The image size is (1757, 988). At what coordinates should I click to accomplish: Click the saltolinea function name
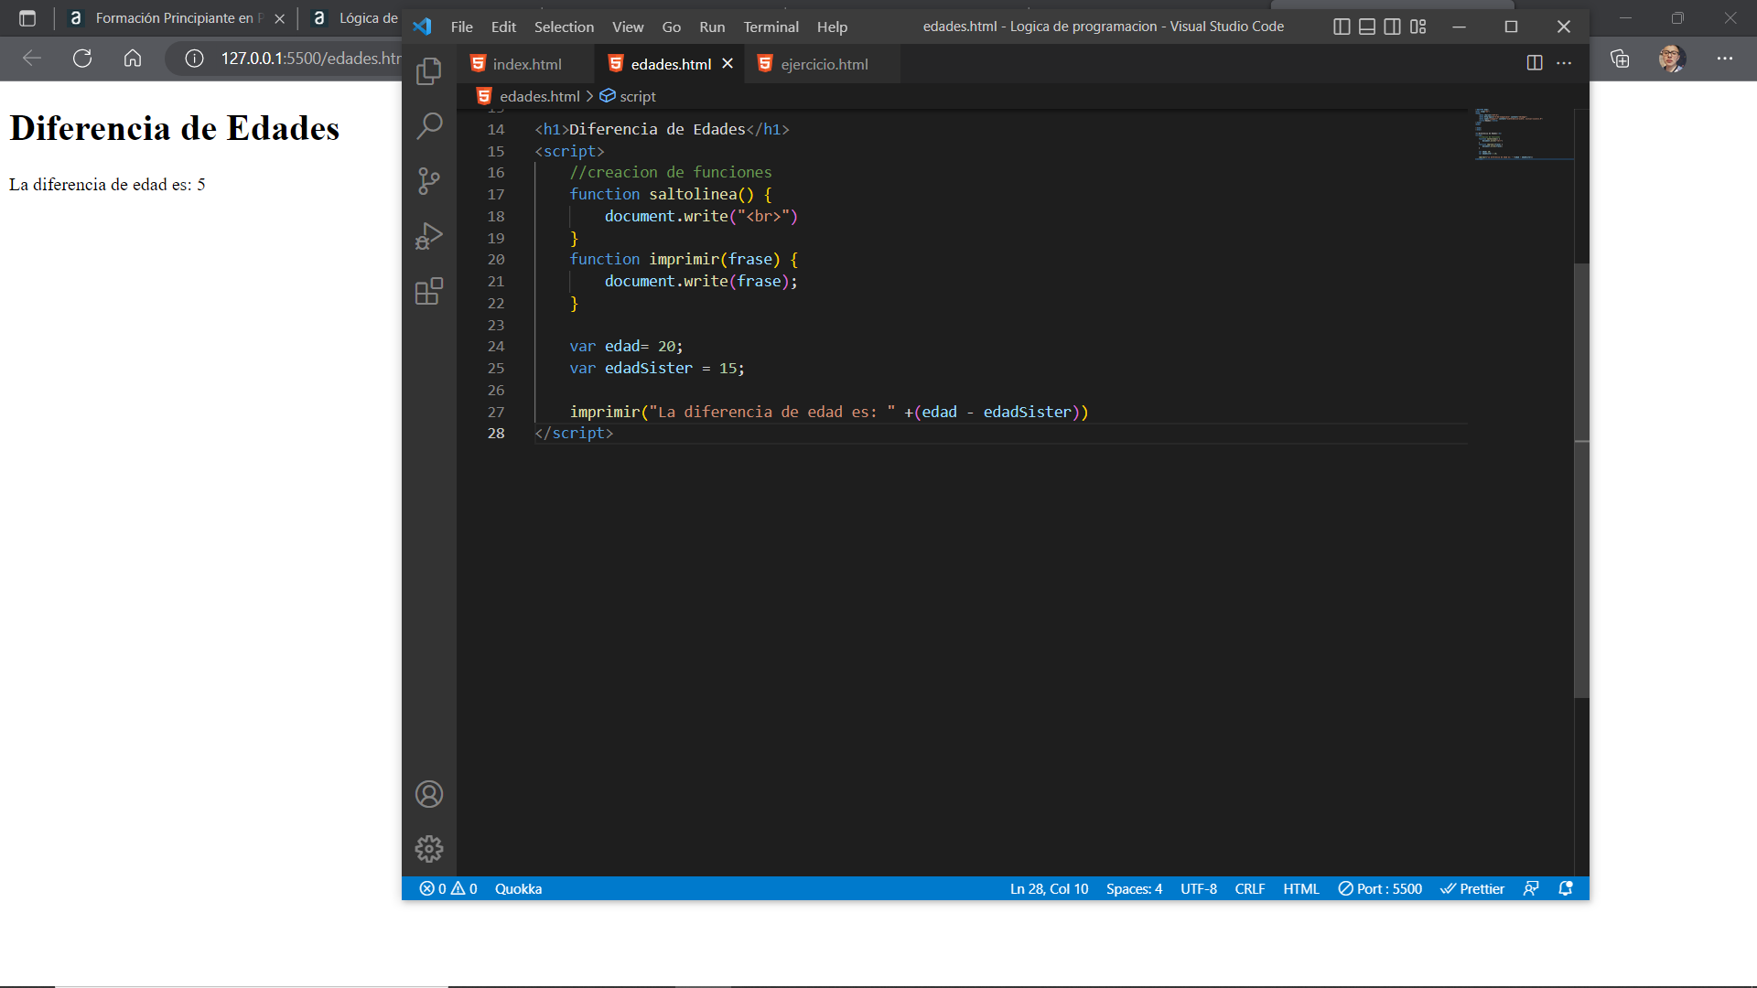click(692, 194)
